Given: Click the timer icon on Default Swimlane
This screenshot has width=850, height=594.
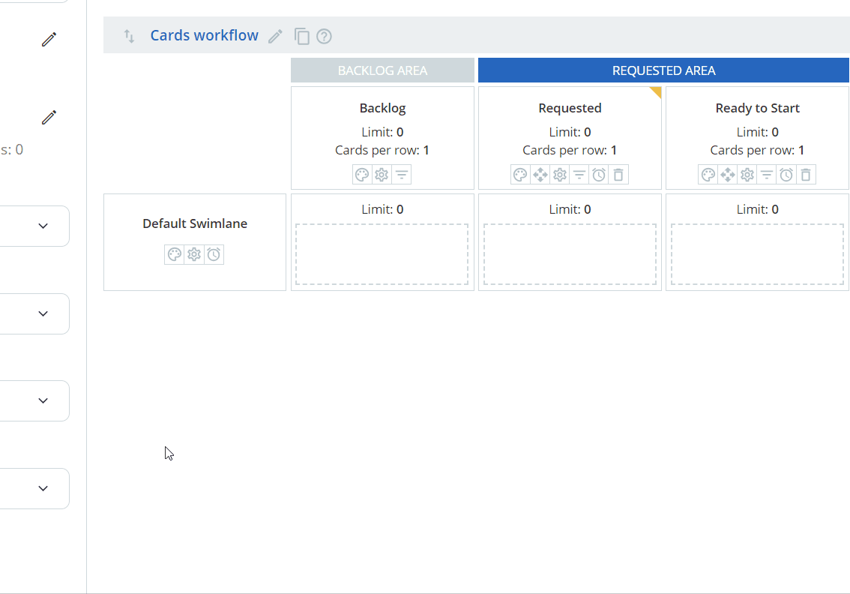Looking at the screenshot, I should (x=214, y=254).
